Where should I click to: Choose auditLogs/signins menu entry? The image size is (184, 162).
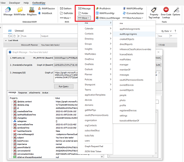[x=134, y=34]
